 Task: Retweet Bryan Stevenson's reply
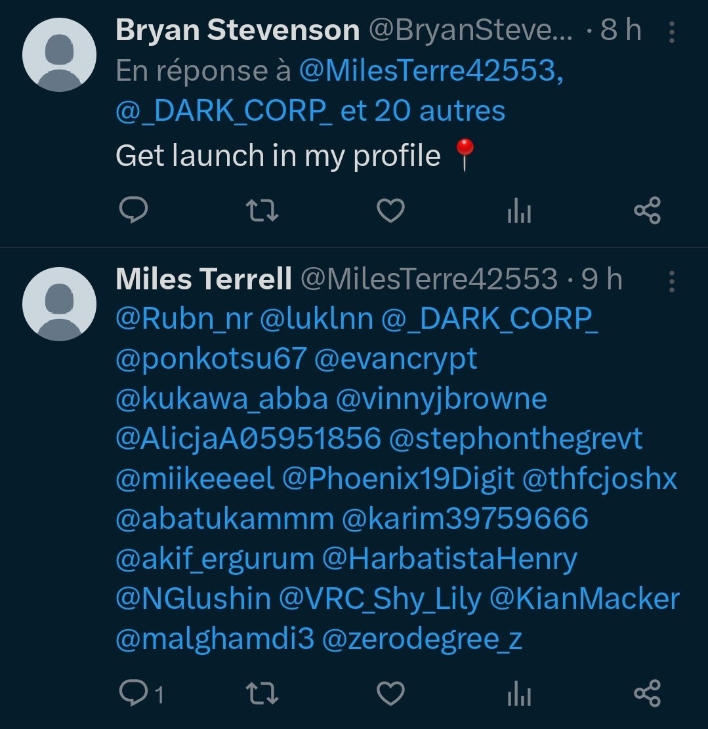(x=262, y=211)
